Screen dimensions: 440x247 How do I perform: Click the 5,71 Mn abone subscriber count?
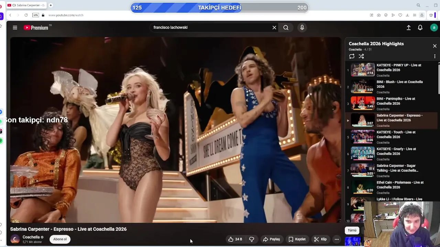(32, 242)
